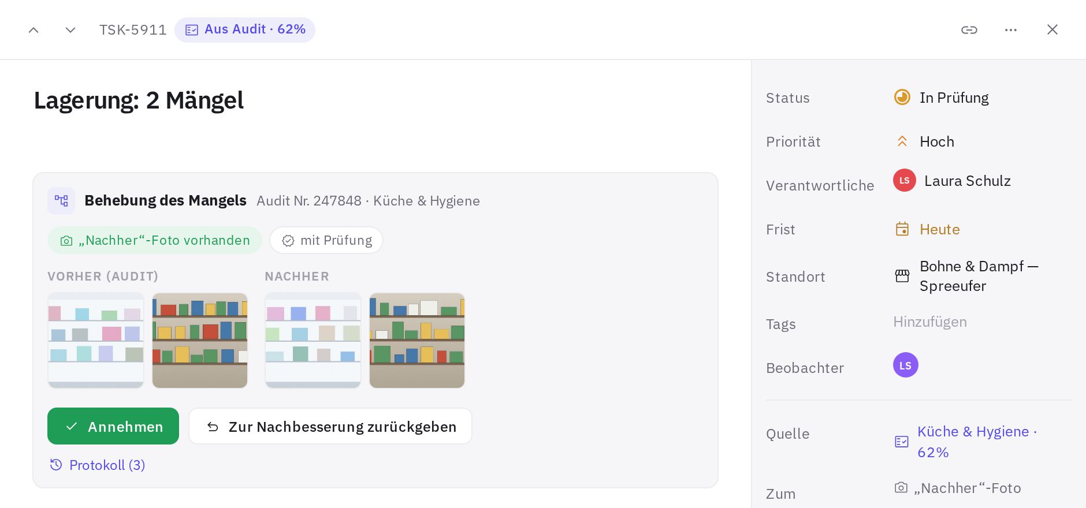
Task: Close the task detail panel
Action: tap(1052, 30)
